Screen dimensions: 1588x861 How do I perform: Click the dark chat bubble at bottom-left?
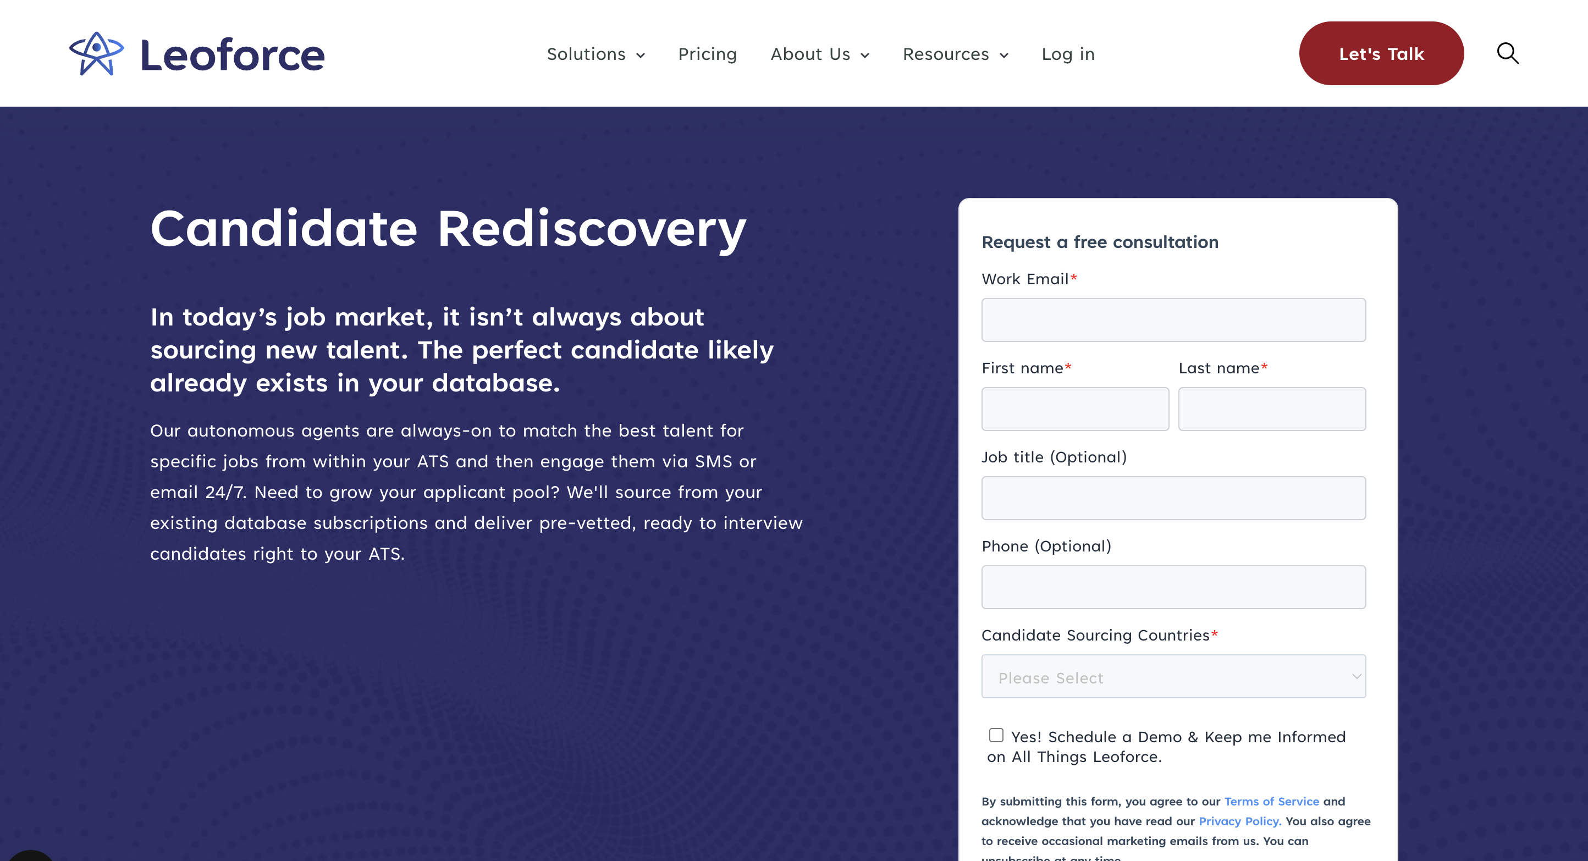[x=30, y=856]
